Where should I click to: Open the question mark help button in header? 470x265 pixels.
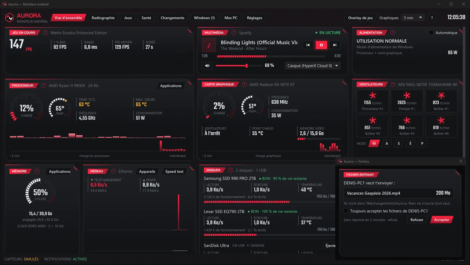(432, 18)
